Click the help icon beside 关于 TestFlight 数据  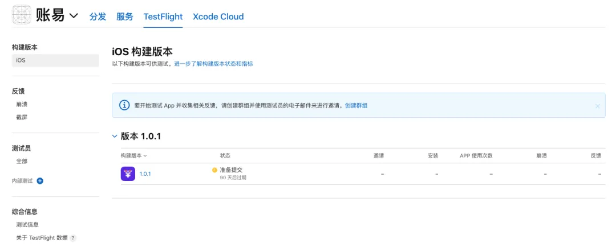(73, 238)
